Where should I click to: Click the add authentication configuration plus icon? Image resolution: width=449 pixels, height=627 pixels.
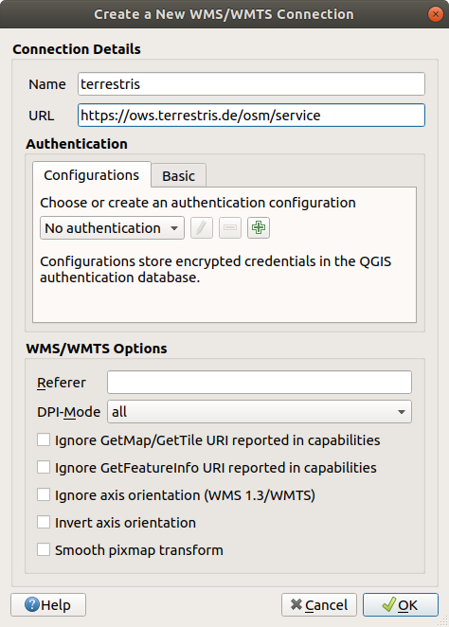(x=259, y=228)
